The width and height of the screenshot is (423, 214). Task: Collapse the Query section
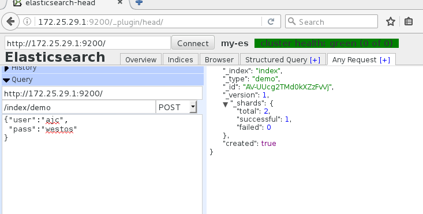[103, 80]
